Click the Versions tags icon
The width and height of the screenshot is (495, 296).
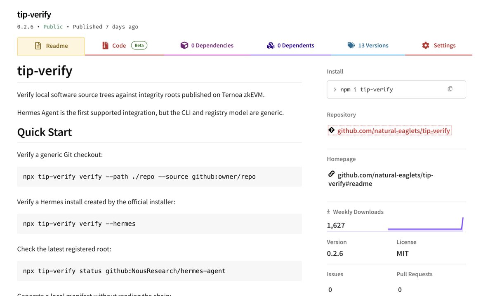pos(351,45)
